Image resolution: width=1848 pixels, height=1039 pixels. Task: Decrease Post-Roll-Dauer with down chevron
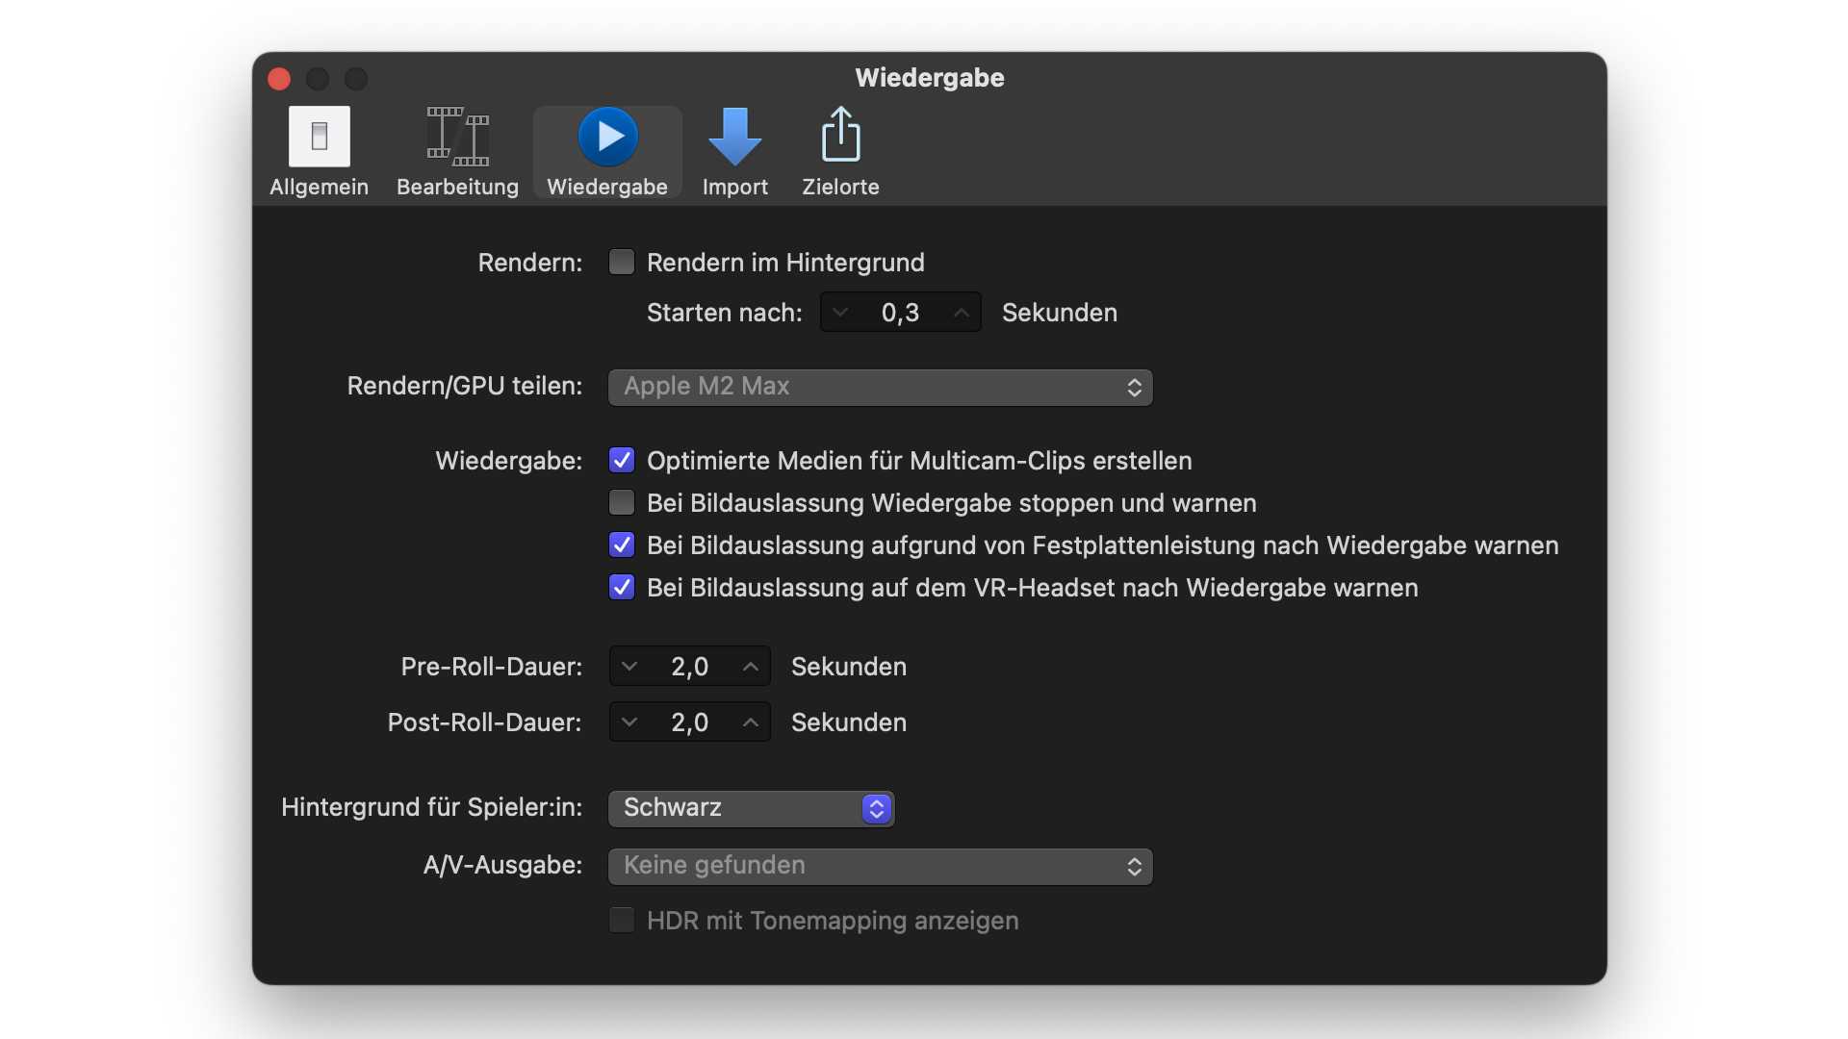point(629,722)
